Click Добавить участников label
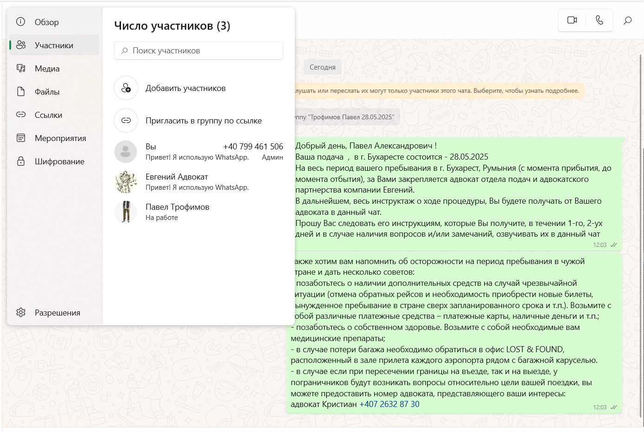644x432 pixels. [185, 88]
